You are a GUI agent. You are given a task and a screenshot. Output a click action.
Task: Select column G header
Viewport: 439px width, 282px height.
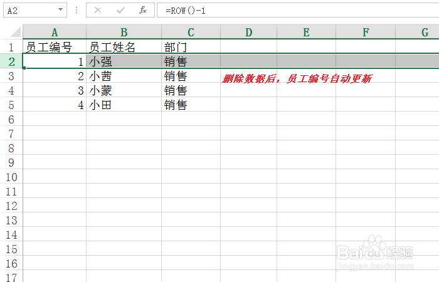coord(417,32)
